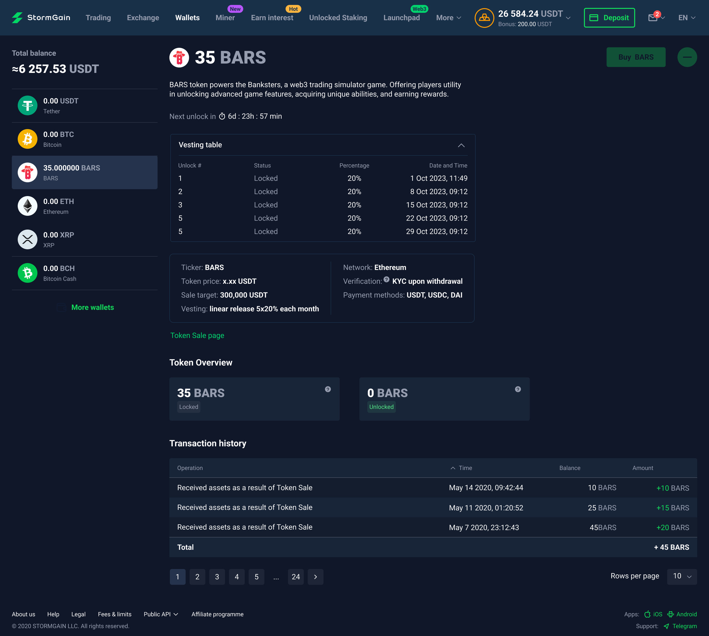Select the 0.00 BTC Bitcoin wallet row
709x636 pixels.
tap(84, 139)
